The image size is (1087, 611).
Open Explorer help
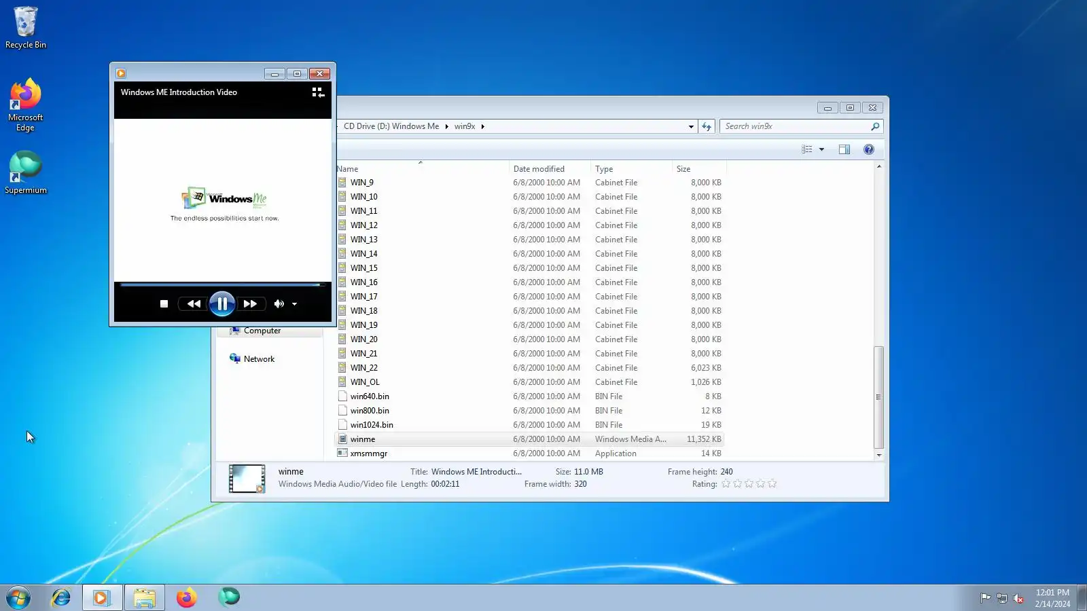[869, 149]
